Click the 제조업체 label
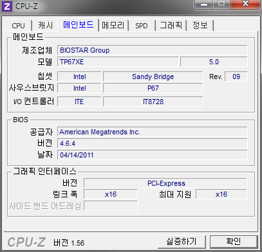This screenshot has width=262, height=252. tap(37, 50)
